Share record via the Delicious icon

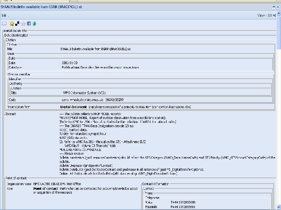coord(17,24)
